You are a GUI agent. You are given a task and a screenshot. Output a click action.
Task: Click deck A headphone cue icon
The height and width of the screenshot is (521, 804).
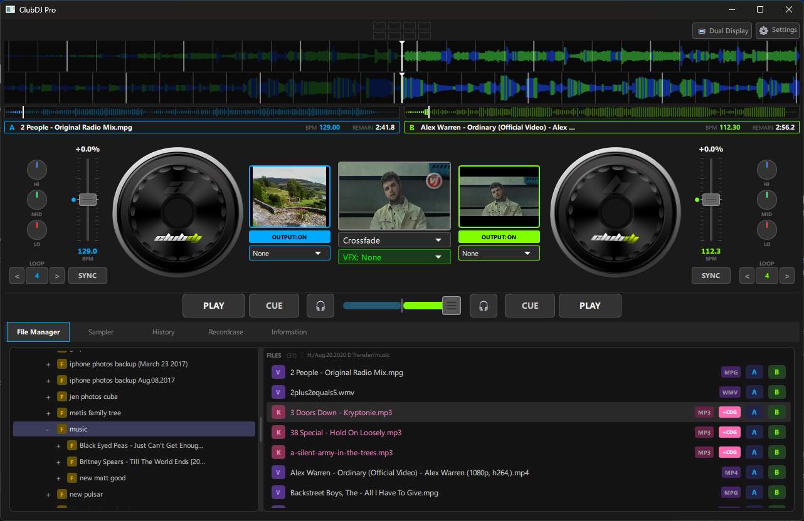pyautogui.click(x=320, y=306)
